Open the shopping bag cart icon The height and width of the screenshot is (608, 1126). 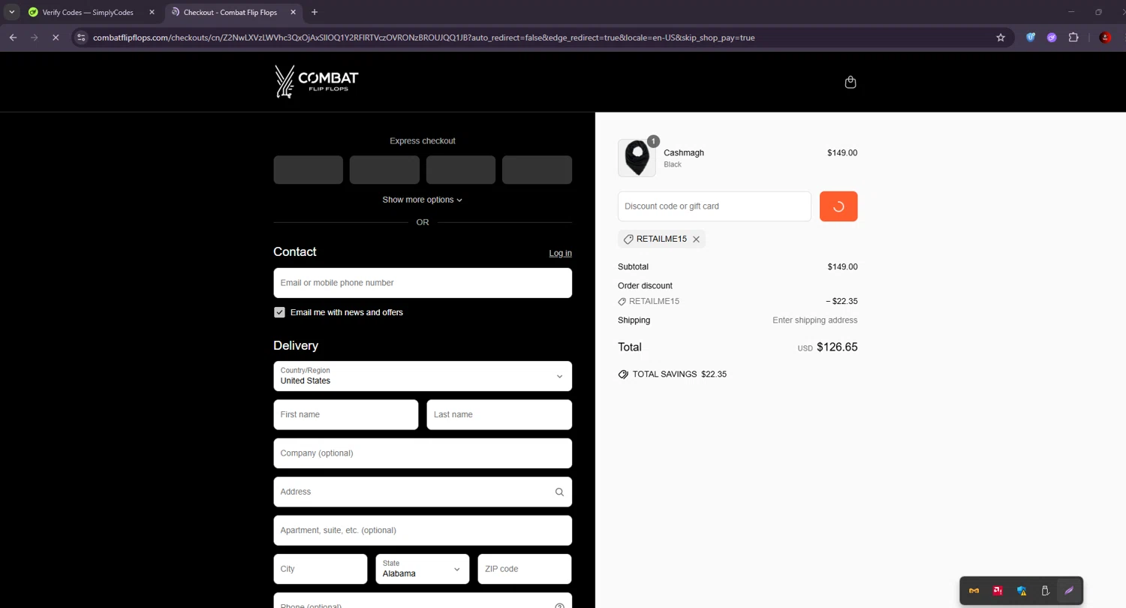pos(850,82)
